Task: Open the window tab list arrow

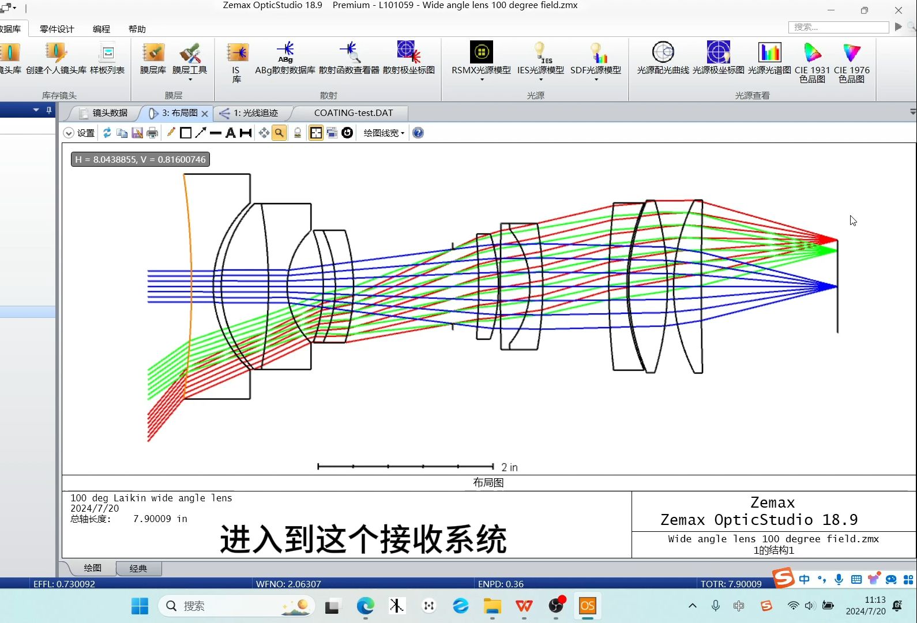Action: [x=912, y=112]
